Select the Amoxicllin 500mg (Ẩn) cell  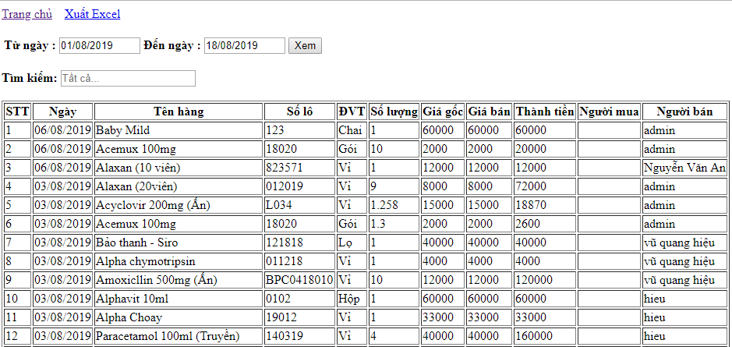pyautogui.click(x=179, y=280)
